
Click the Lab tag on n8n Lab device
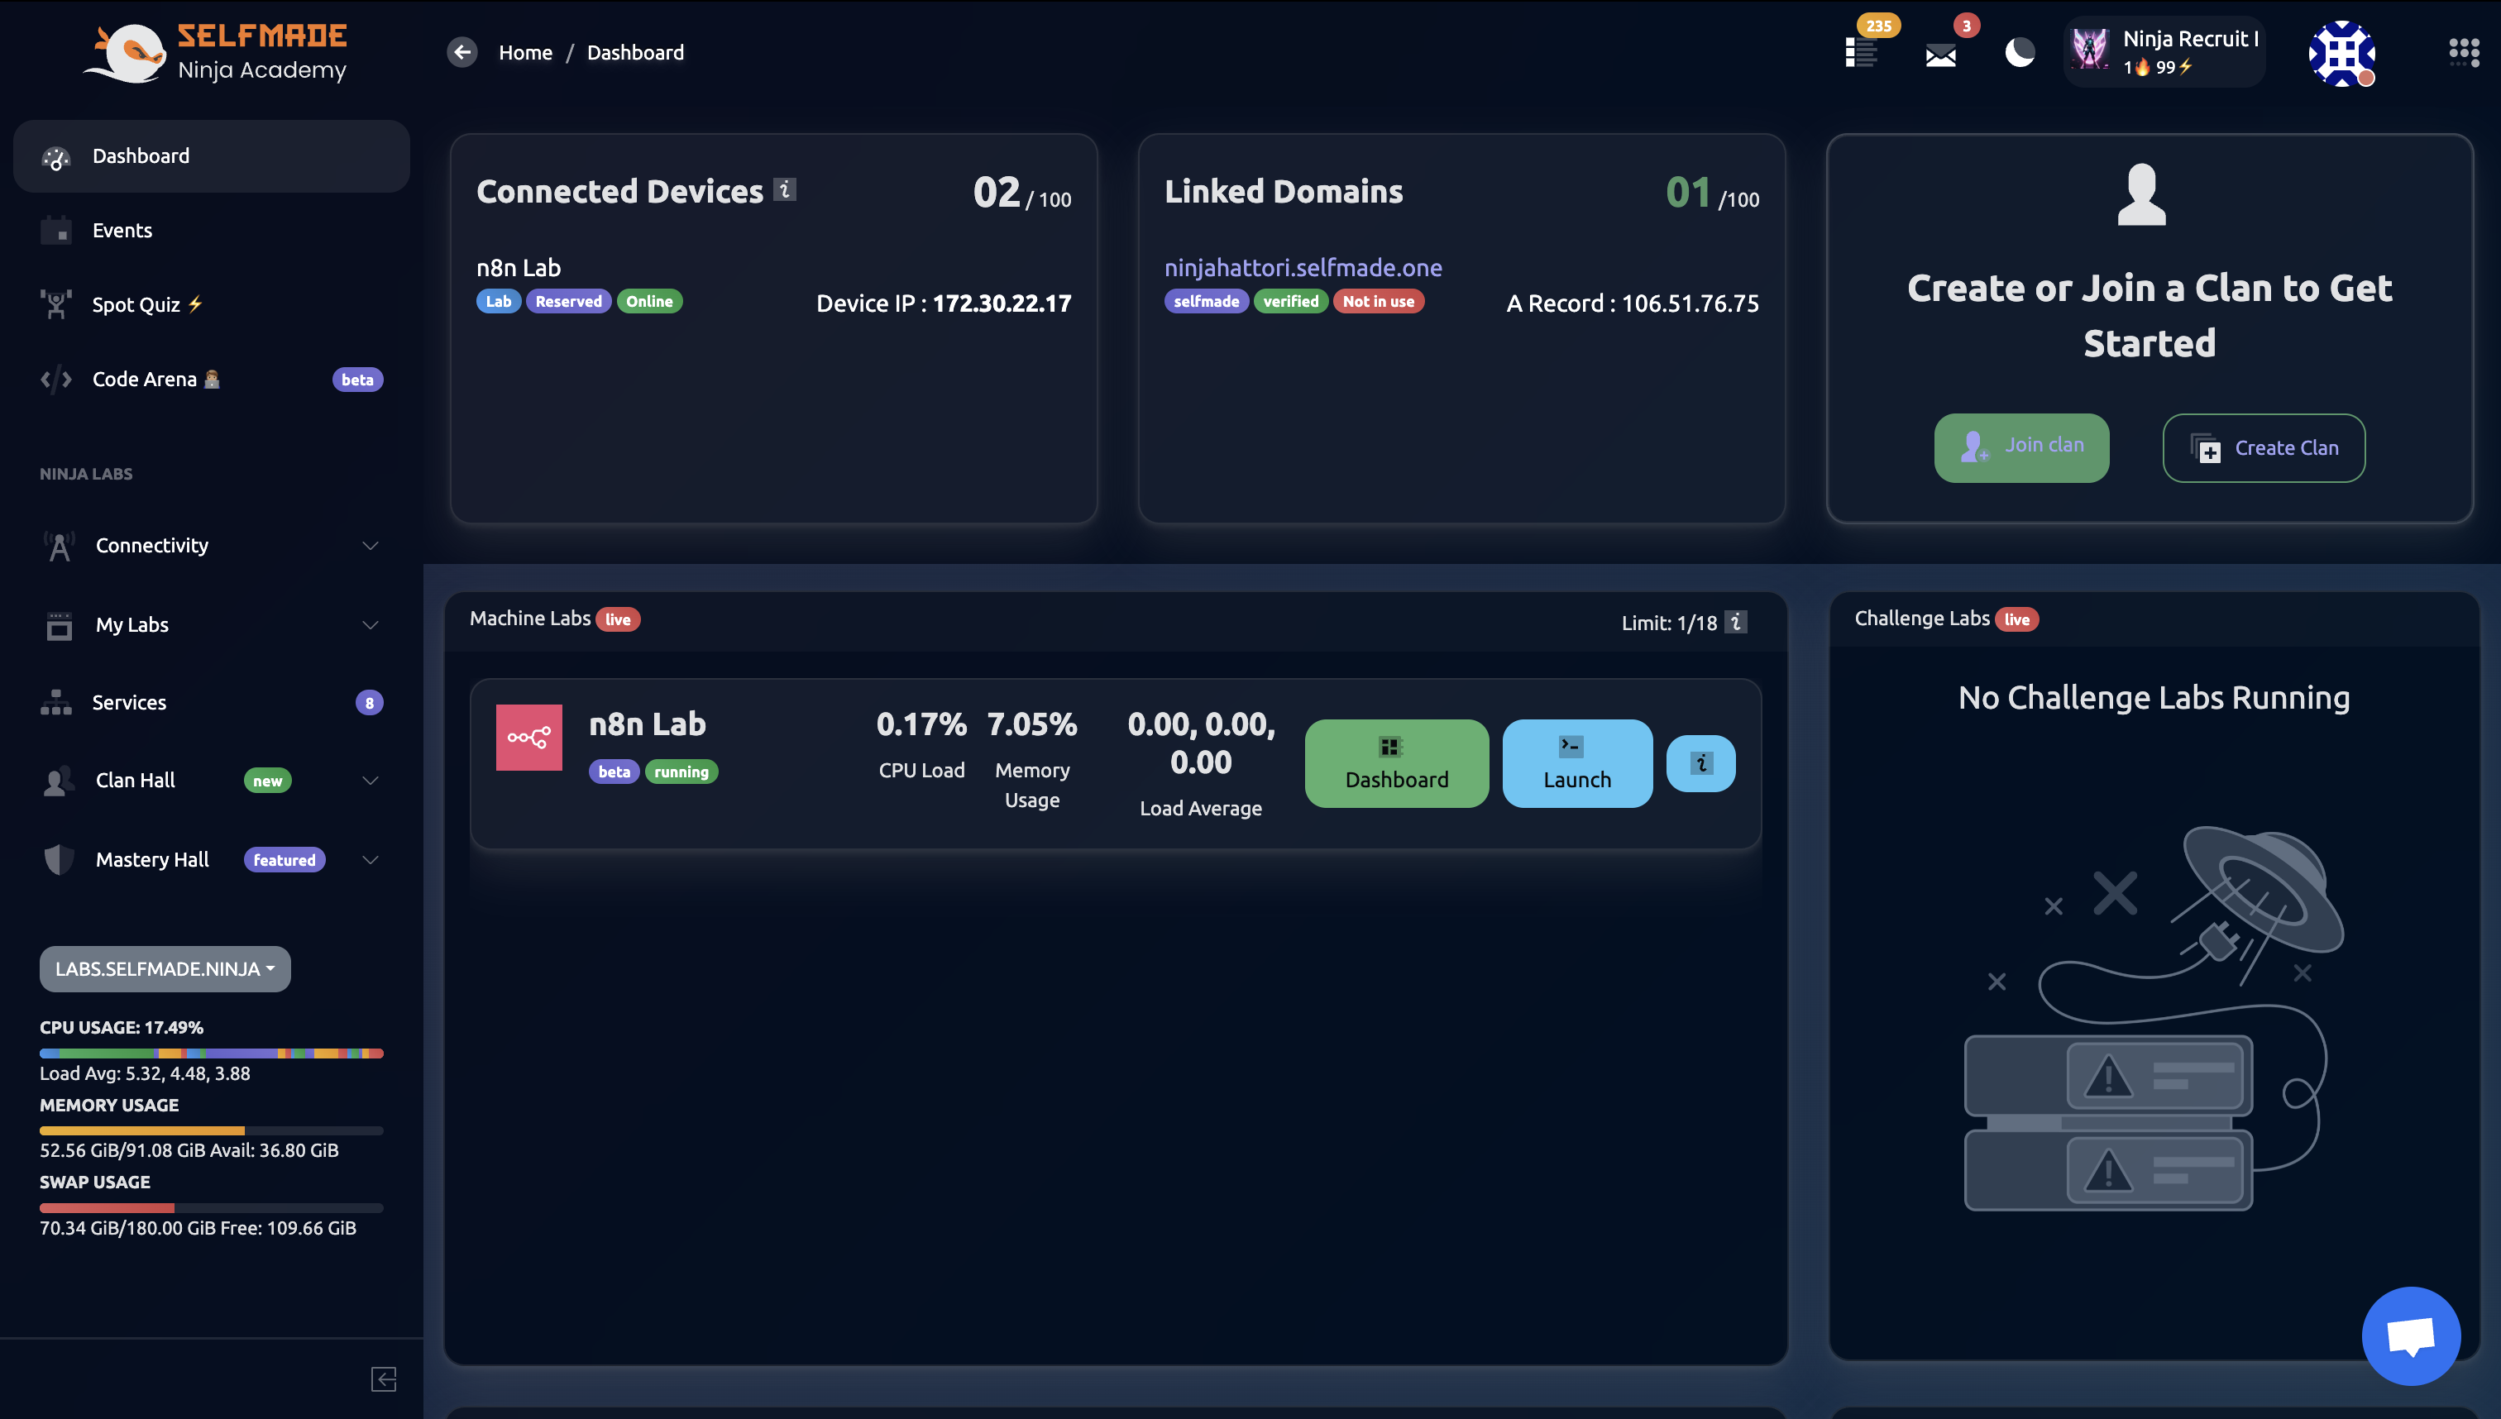coord(498,301)
